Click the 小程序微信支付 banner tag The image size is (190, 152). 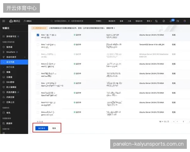[x=40, y=28]
